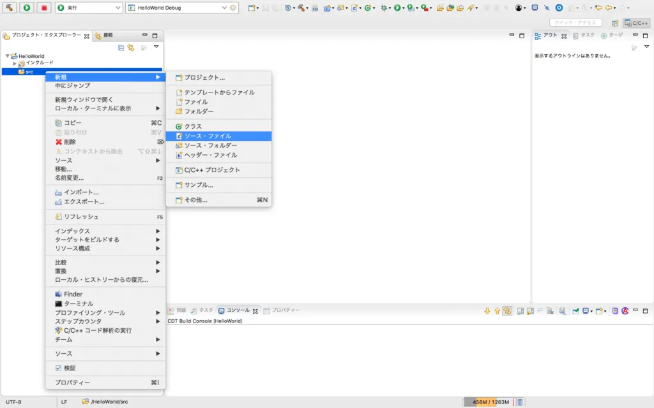Click インポート... in the context menu
This screenshot has height=408, width=654.
[106, 193]
